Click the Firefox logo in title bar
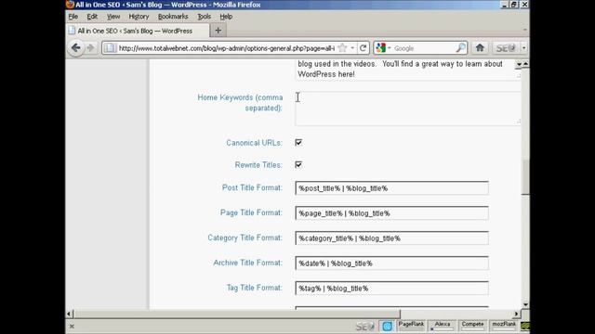The height and width of the screenshot is (334, 595). coord(70,5)
